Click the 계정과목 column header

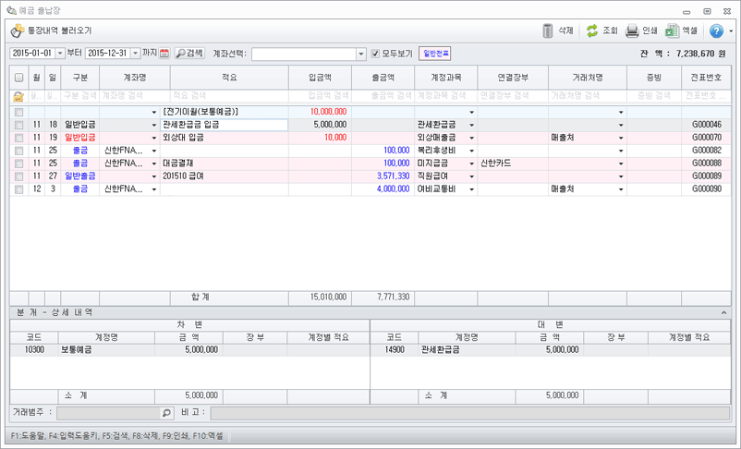pos(445,79)
